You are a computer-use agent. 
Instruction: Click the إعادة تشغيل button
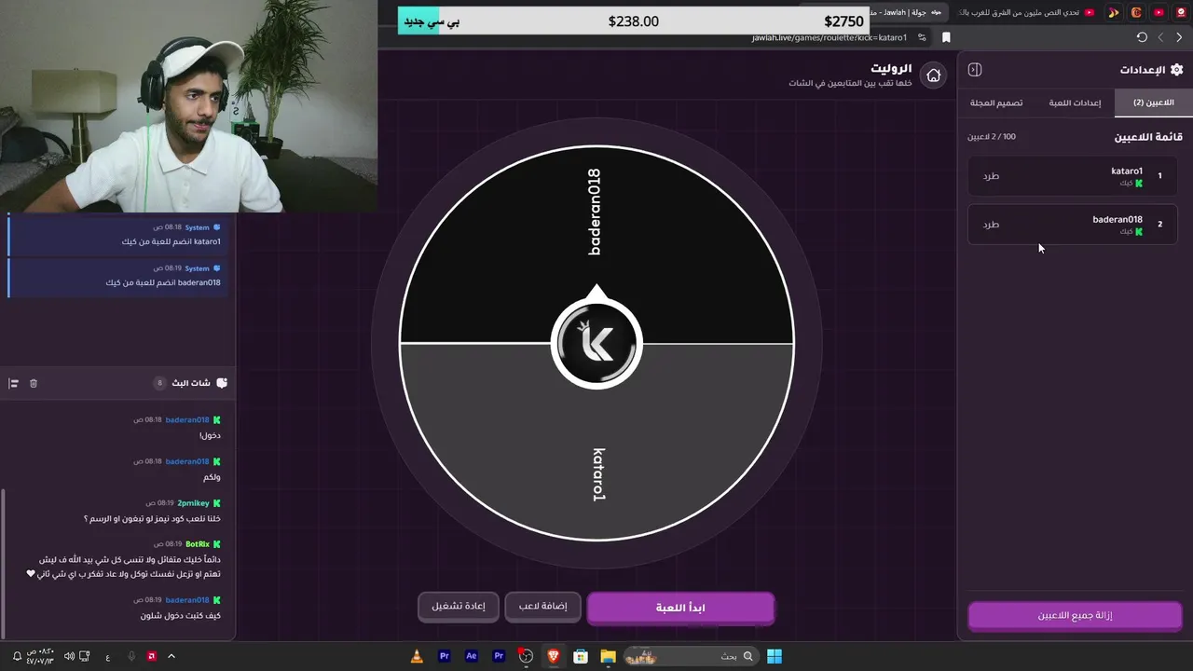click(x=459, y=606)
